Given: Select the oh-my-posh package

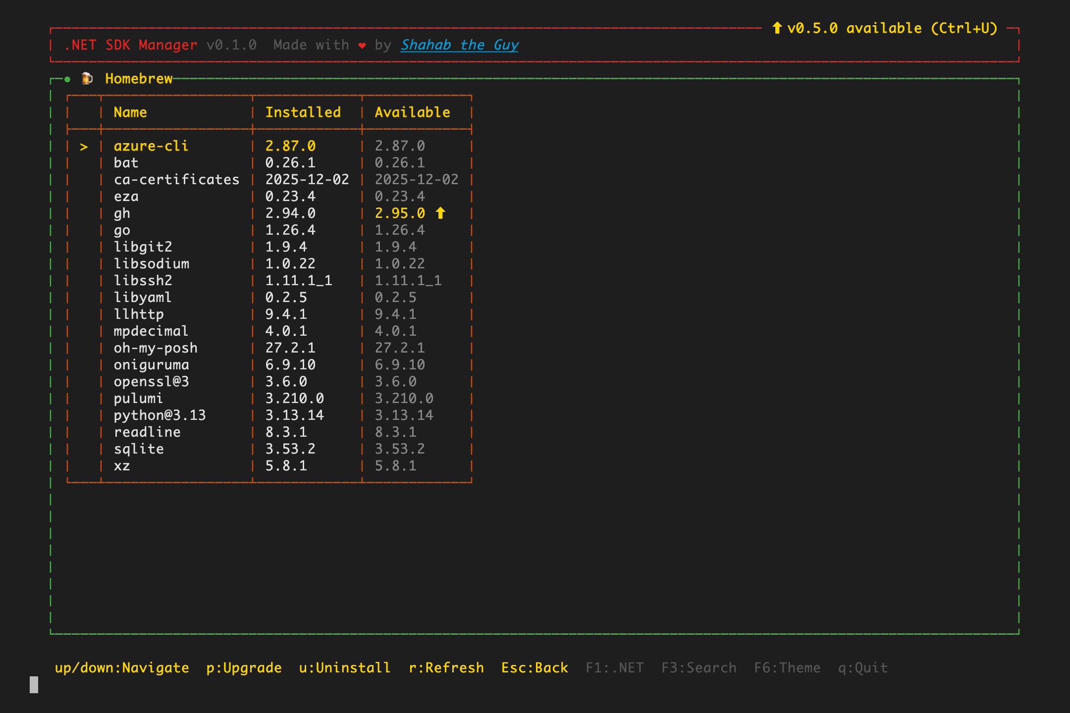Looking at the screenshot, I should [x=156, y=348].
